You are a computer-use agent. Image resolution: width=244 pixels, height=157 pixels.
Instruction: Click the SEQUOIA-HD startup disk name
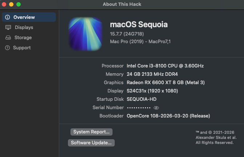[x=142, y=99]
